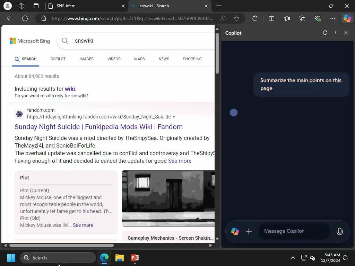Open Settings and more ellipsis menu
This screenshot has height=266, width=355.
click(332, 18)
